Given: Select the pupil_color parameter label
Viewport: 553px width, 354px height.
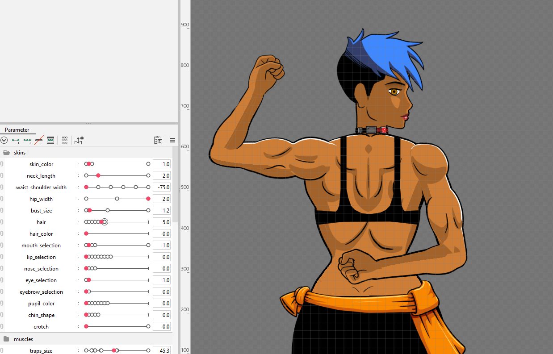Looking at the screenshot, I should [x=41, y=304].
